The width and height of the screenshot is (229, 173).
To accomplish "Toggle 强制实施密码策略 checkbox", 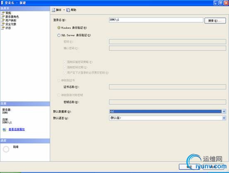I will 65,62.
